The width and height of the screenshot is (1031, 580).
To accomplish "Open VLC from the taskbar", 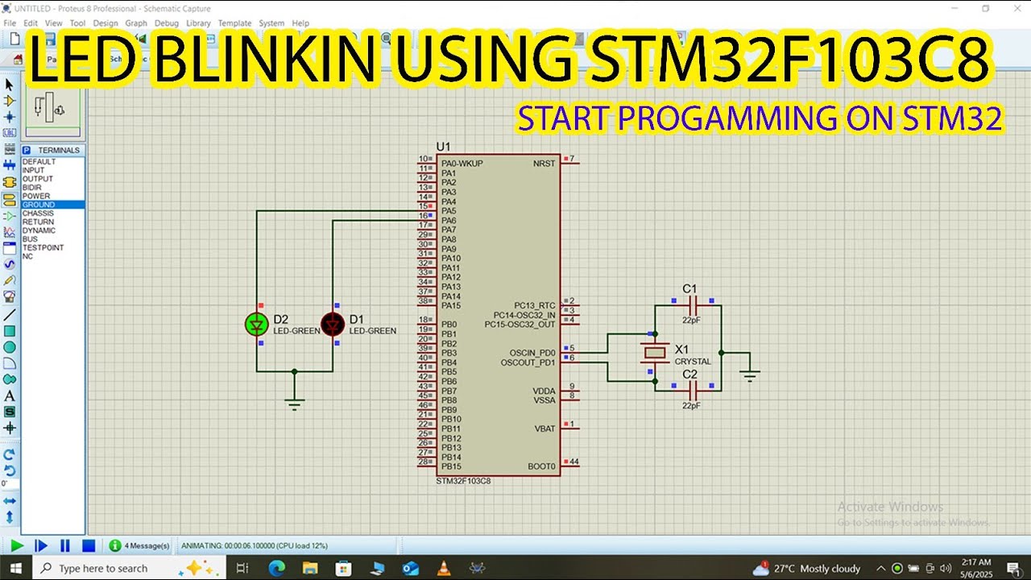I will click(x=444, y=568).
